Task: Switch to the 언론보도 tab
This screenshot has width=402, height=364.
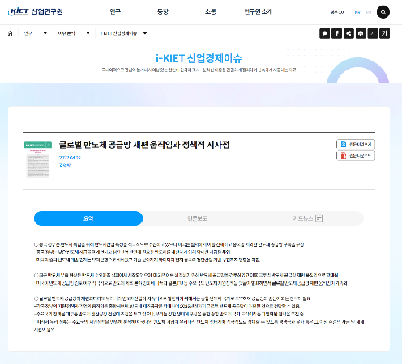Action: (x=198, y=218)
